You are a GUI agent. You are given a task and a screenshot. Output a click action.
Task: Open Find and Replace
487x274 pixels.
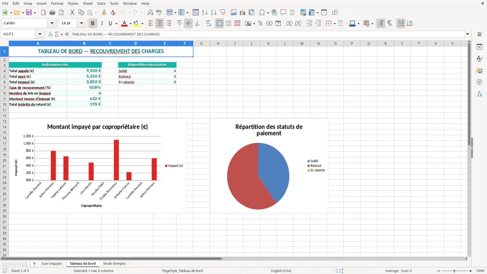point(150,13)
